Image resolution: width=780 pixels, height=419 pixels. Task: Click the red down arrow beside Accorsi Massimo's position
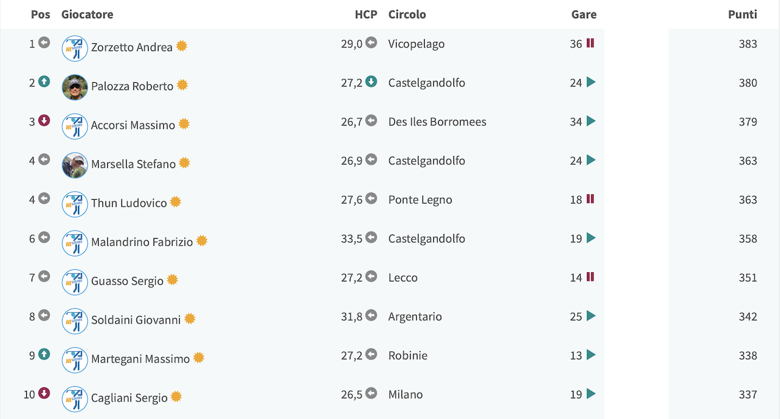click(x=44, y=121)
